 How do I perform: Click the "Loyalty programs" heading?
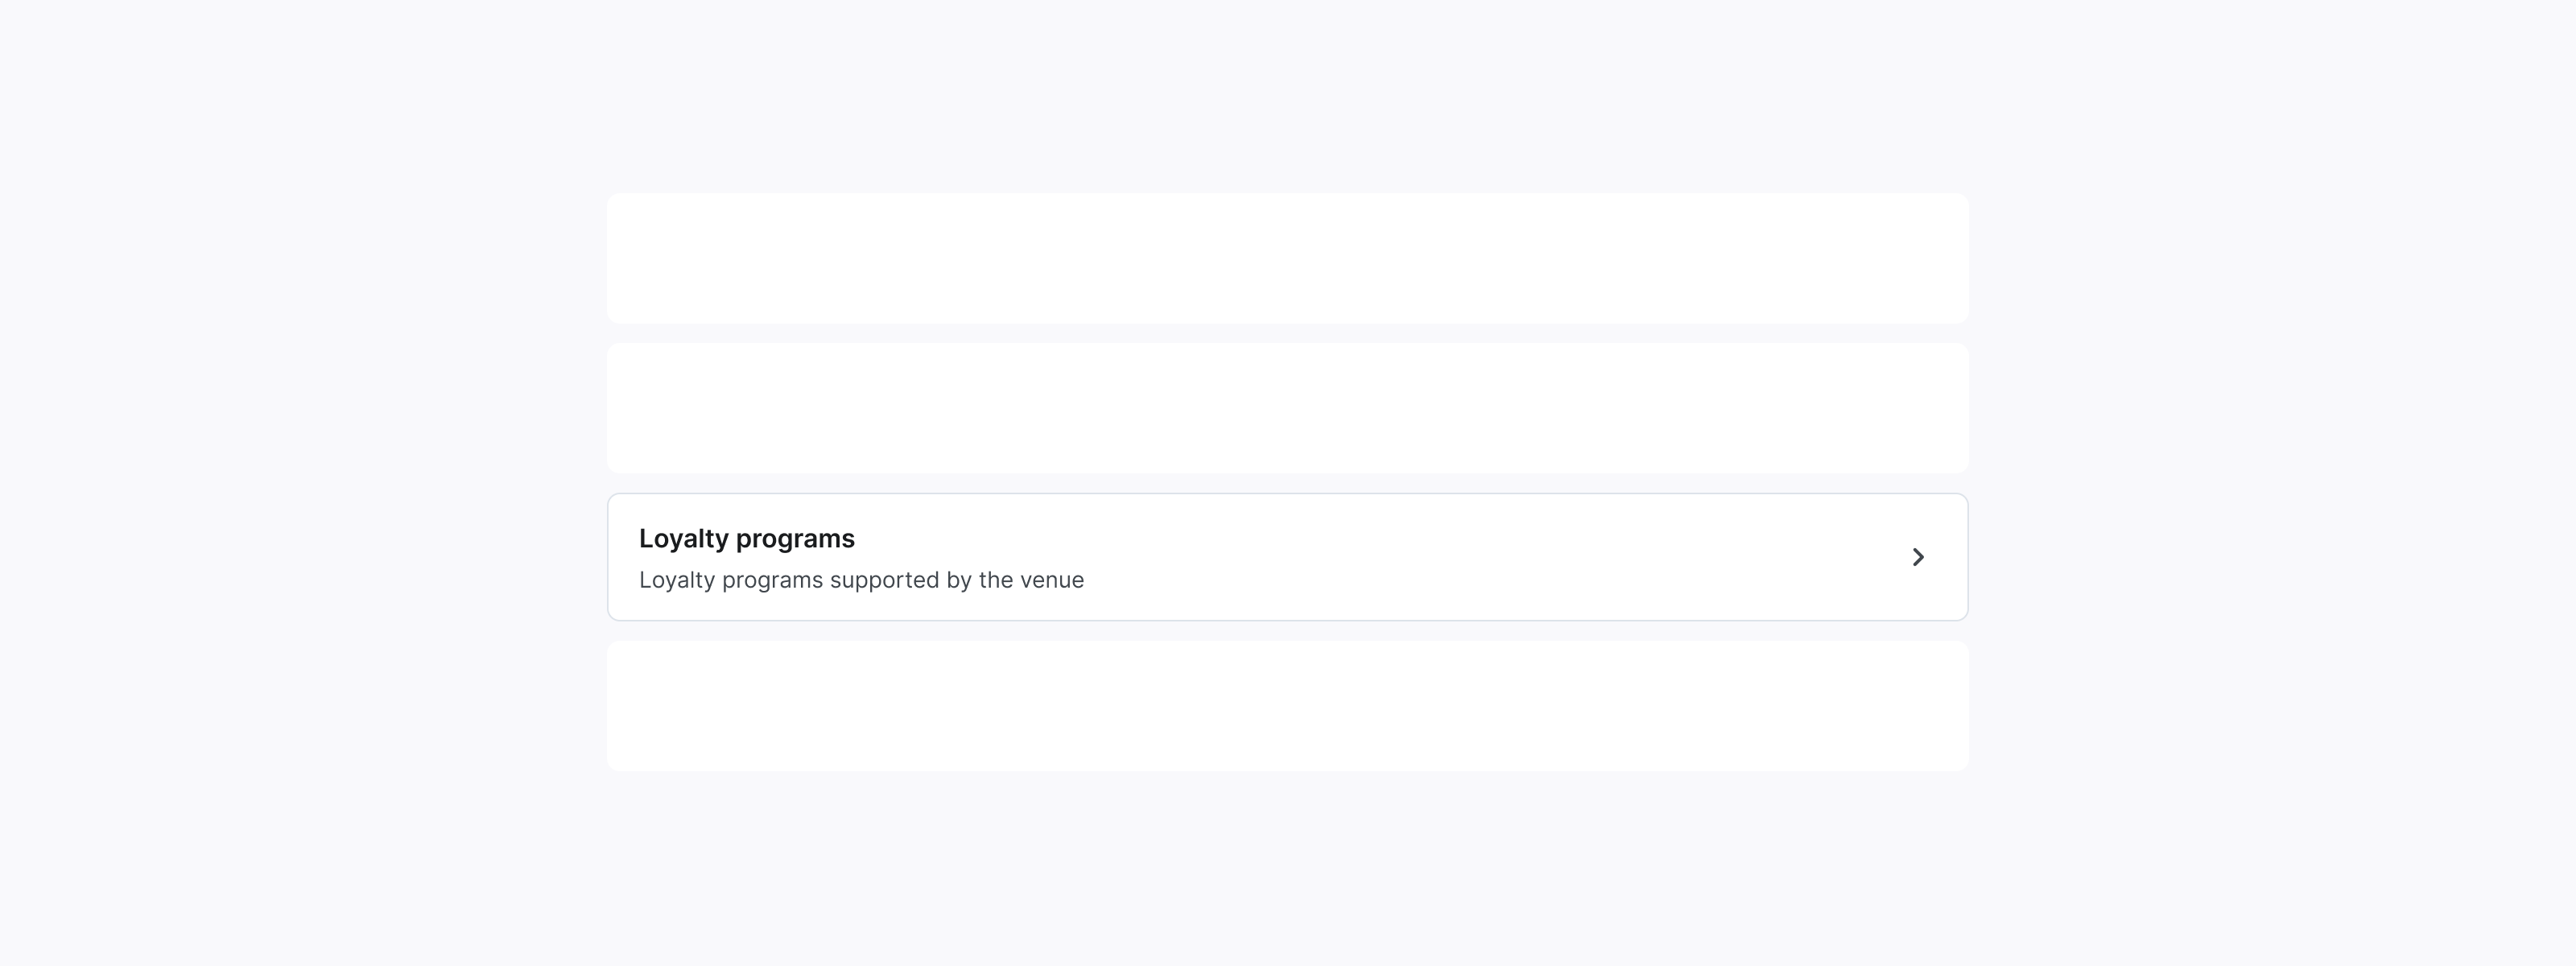[x=746, y=538]
